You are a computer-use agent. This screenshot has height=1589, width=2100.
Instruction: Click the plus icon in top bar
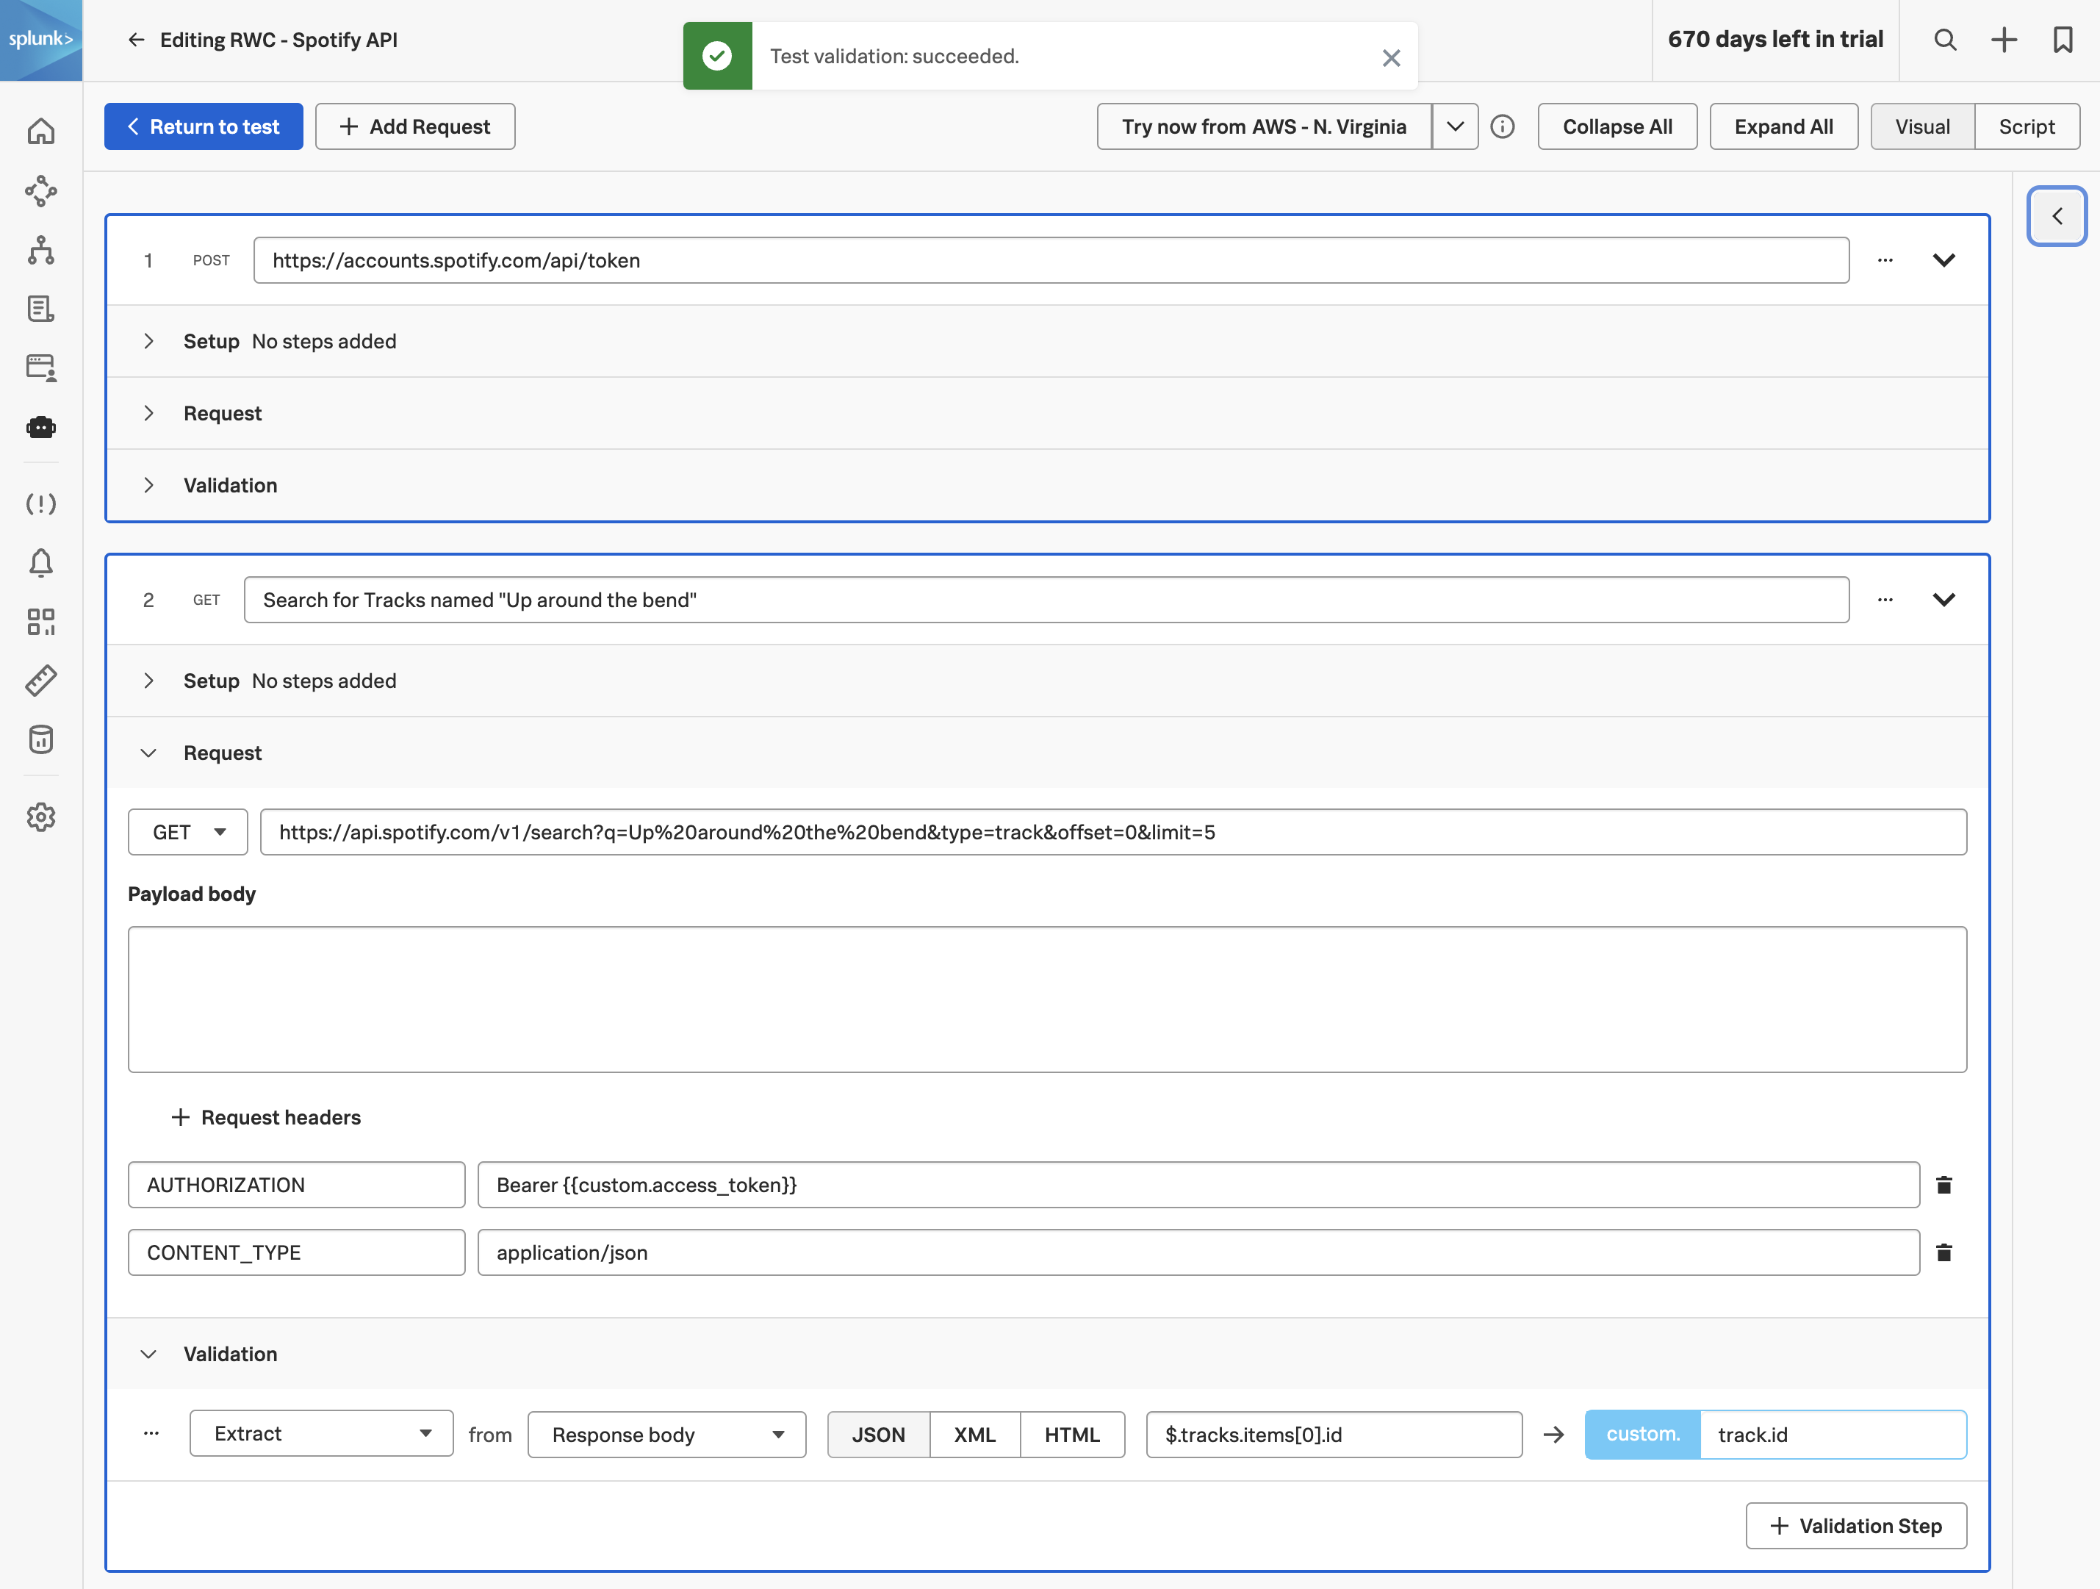coord(2004,40)
